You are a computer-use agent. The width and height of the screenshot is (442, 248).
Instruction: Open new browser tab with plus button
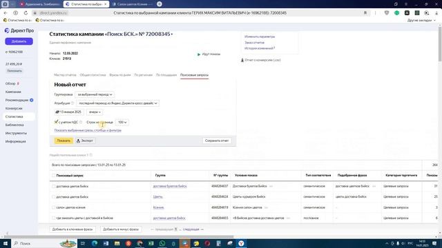tap(160, 4)
